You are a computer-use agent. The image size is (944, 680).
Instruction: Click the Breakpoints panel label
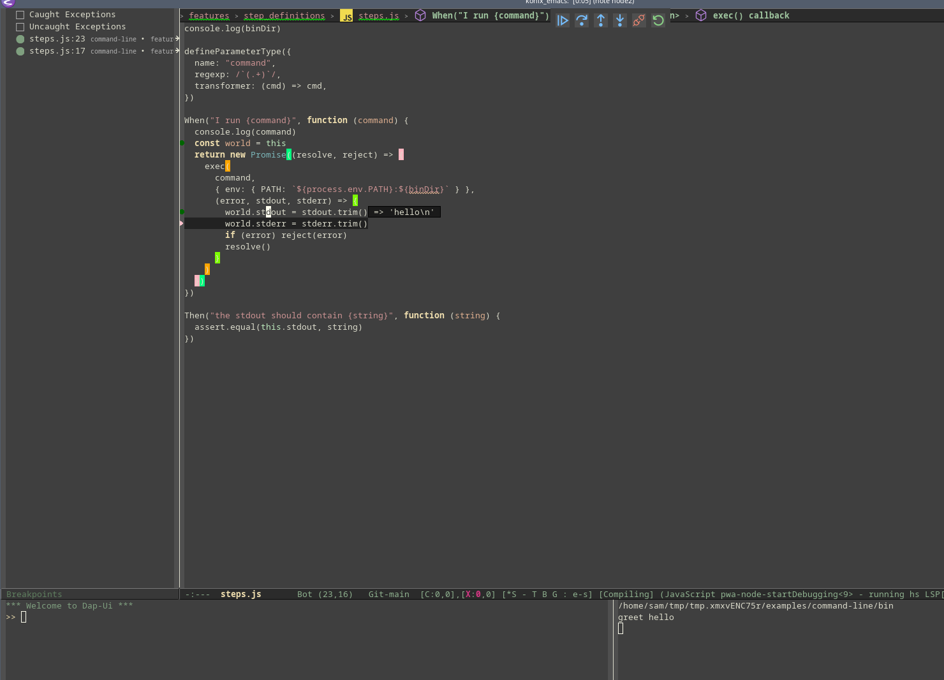tap(34, 595)
